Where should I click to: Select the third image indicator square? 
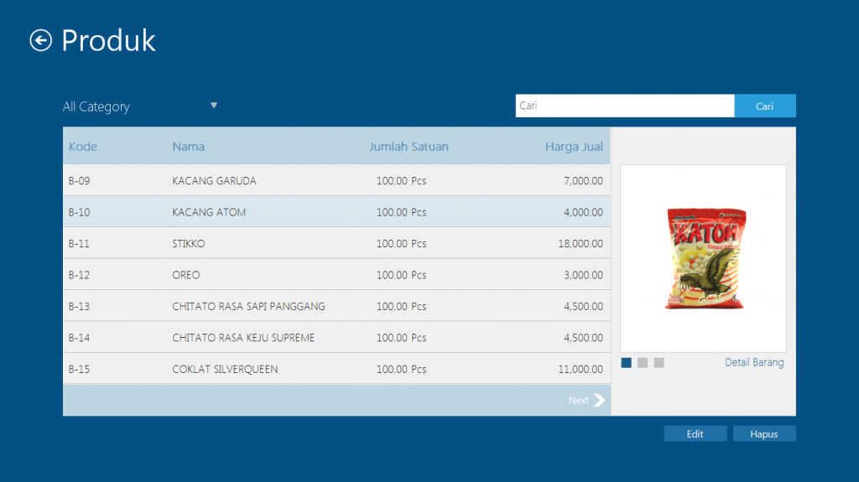click(659, 362)
